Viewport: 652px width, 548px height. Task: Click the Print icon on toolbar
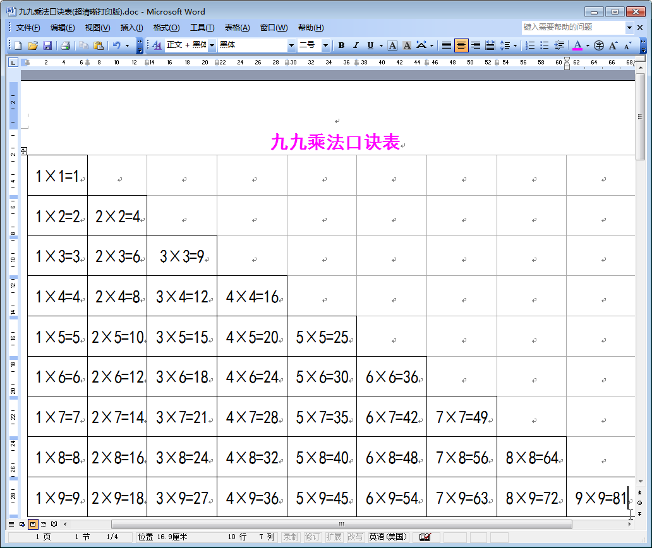(65, 45)
